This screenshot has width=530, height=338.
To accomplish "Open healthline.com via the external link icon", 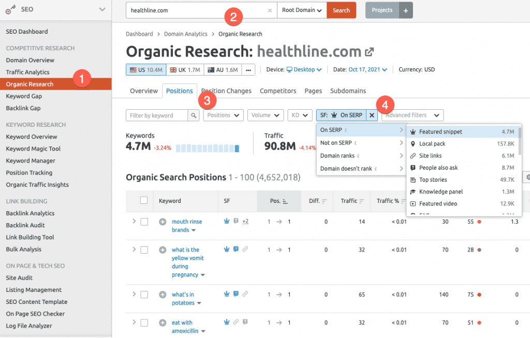I will [368, 51].
